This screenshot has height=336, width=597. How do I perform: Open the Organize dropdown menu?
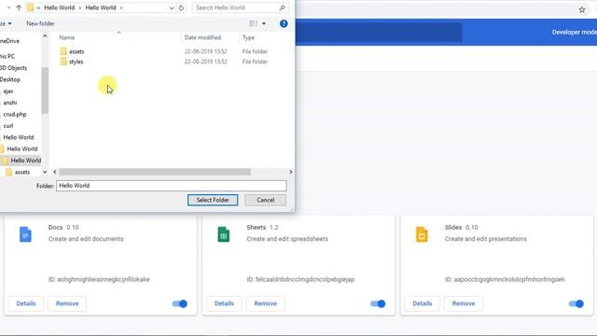[7, 23]
